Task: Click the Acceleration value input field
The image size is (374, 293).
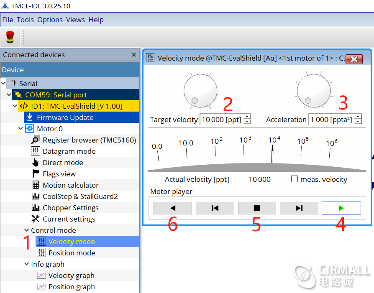Action: 330,120
